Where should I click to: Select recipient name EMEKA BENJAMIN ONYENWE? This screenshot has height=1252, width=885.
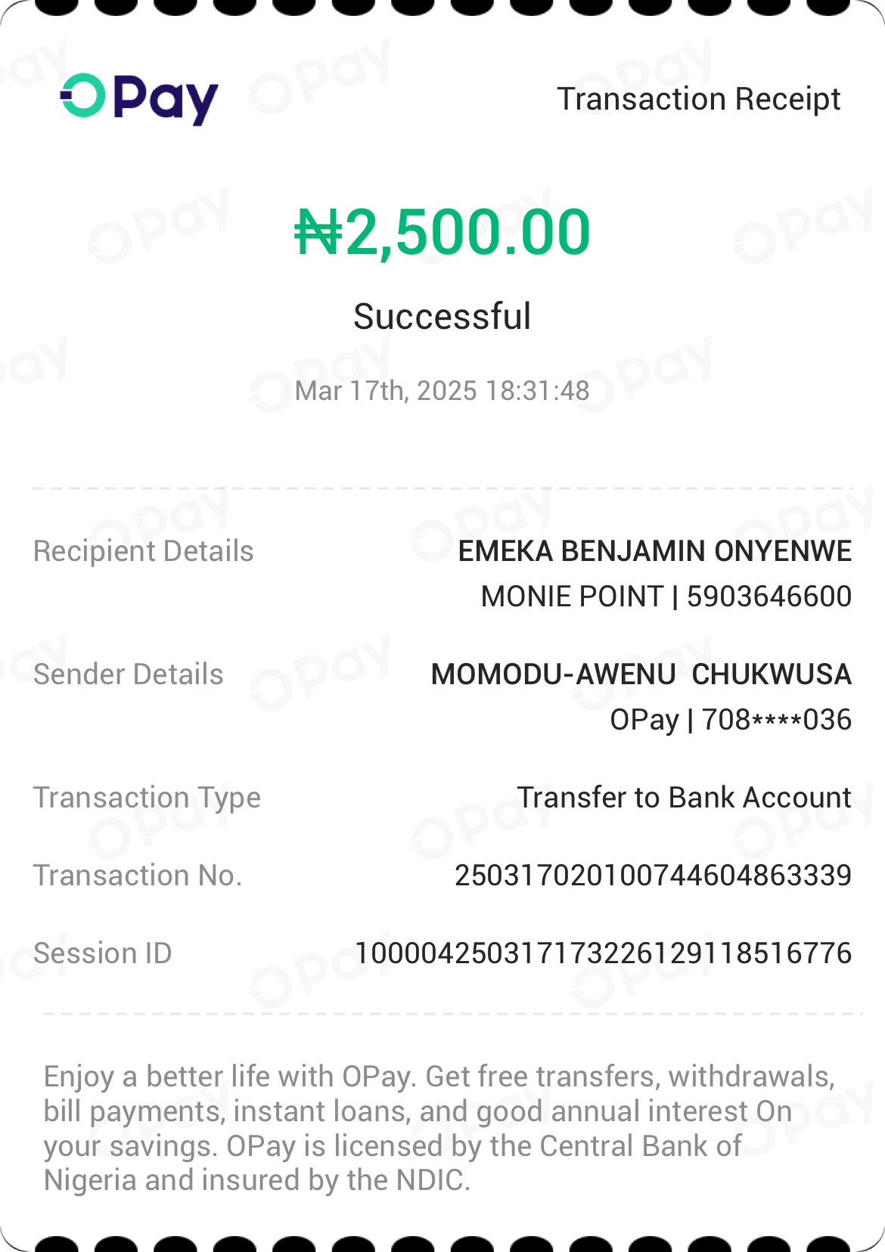click(655, 551)
